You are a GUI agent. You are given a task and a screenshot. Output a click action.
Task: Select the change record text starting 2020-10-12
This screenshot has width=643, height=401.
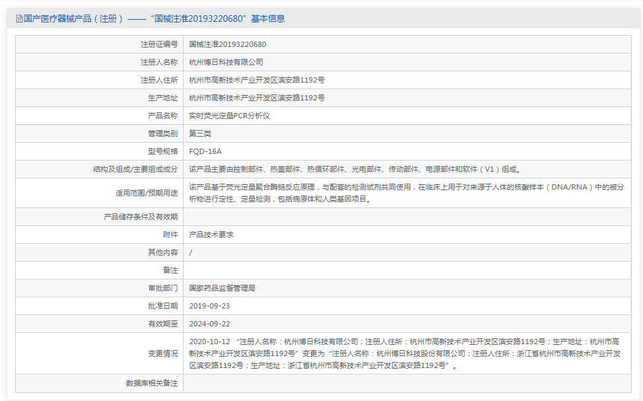(x=405, y=353)
